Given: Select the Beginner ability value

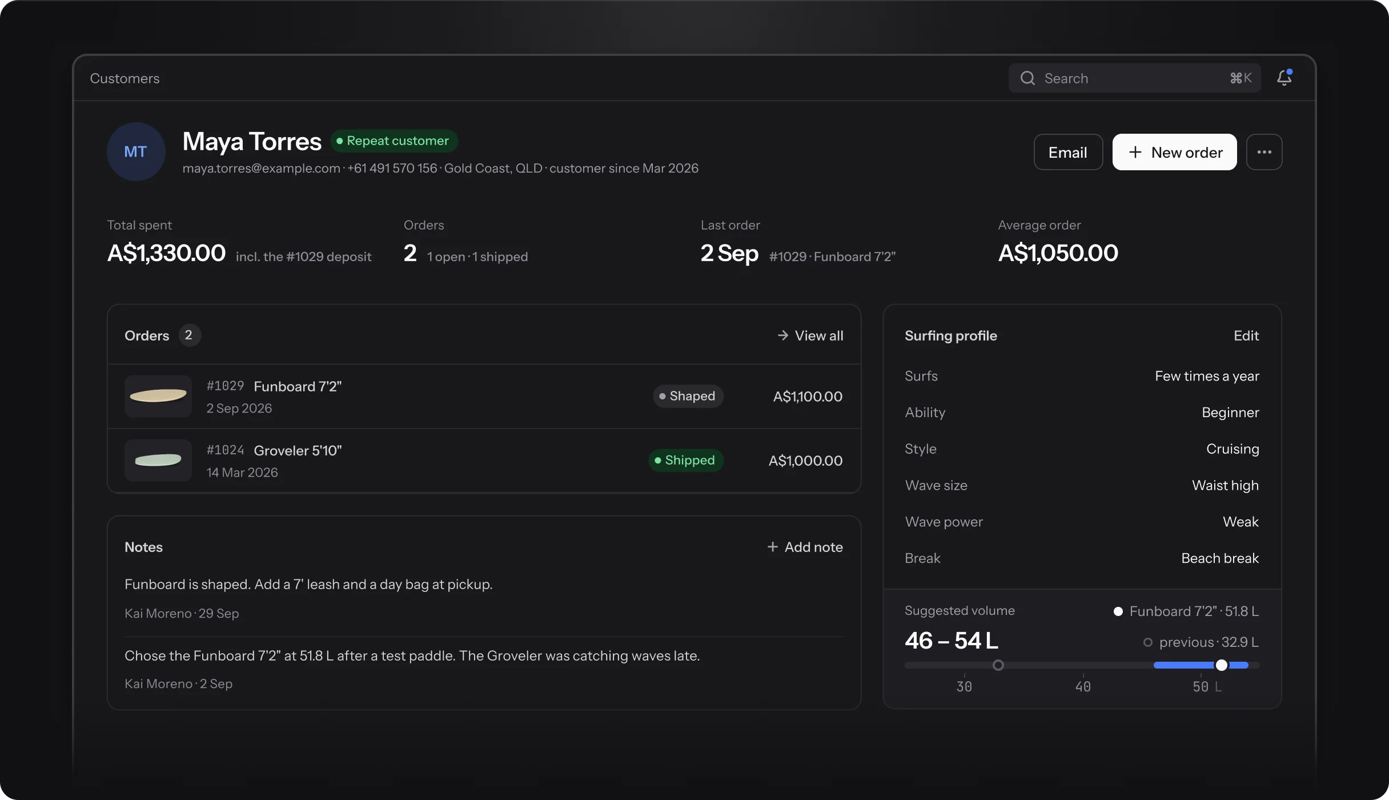Looking at the screenshot, I should 1230,413.
